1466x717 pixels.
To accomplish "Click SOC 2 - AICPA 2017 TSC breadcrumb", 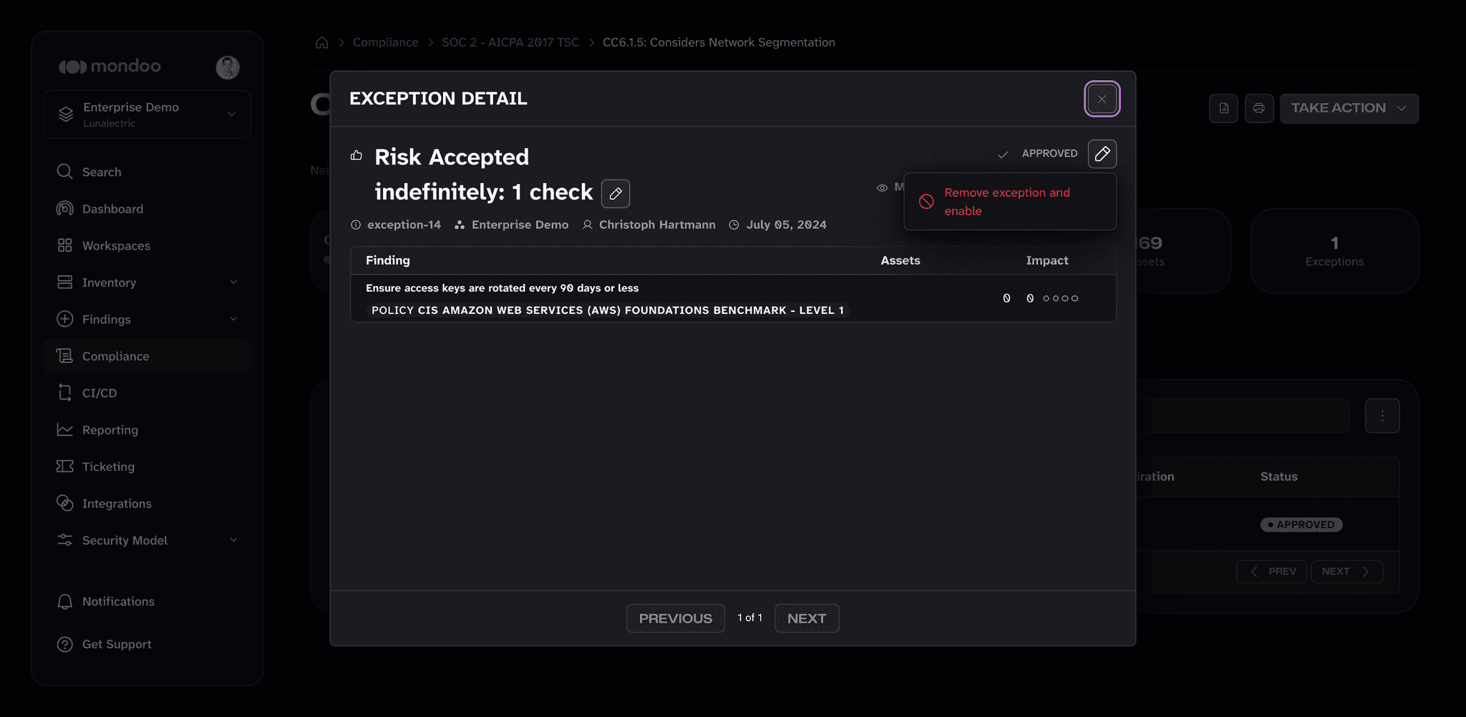I will click(x=510, y=42).
